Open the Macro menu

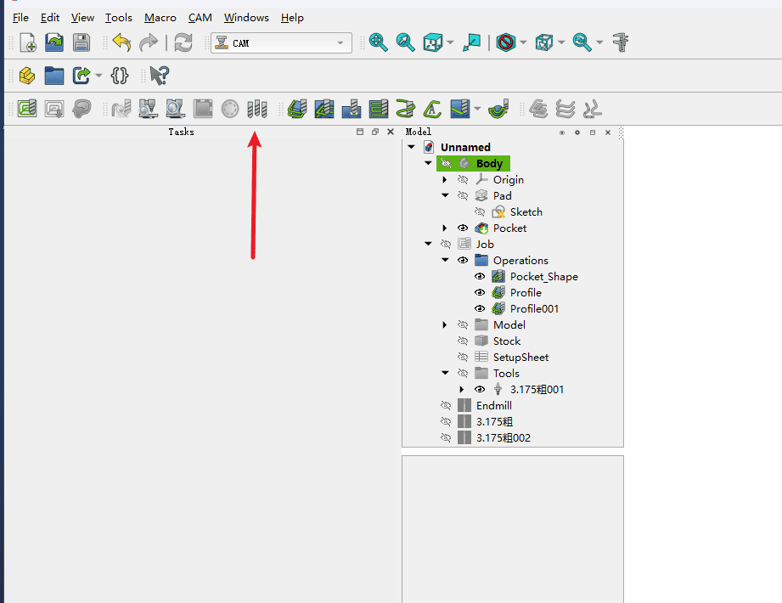click(x=160, y=18)
